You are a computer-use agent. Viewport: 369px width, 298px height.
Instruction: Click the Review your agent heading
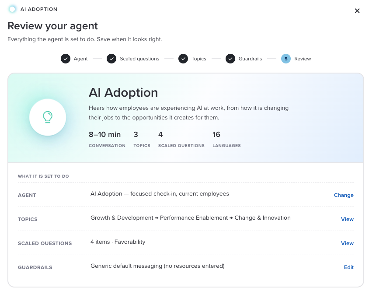53,26
